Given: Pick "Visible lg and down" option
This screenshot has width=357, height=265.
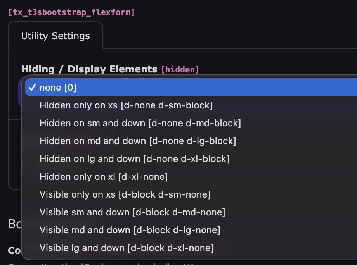Looking at the screenshot, I should (x=126, y=248).
